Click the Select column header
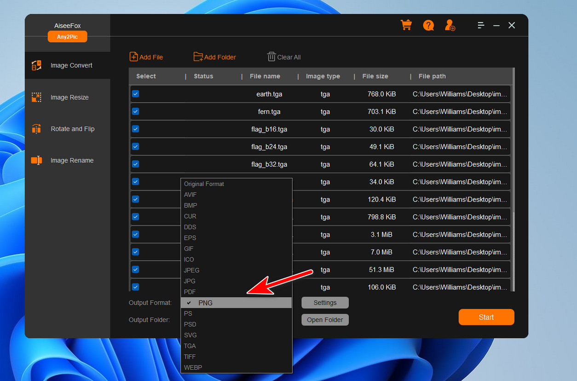The height and width of the screenshot is (381, 577). click(146, 76)
